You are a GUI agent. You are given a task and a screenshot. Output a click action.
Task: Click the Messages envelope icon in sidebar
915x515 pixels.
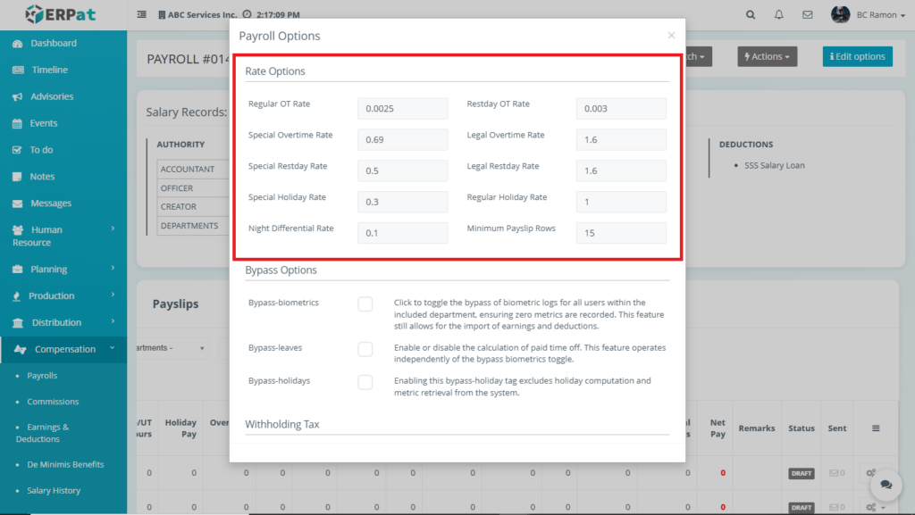point(18,204)
